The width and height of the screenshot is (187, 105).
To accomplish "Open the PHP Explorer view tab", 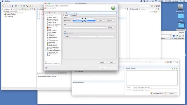I will click(x=7, y=9).
